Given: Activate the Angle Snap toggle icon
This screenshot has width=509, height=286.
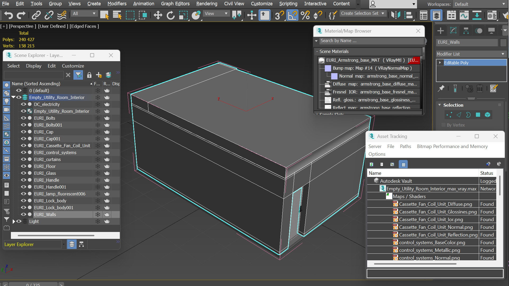Looking at the screenshot, I should (x=292, y=15).
